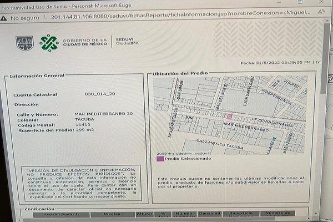Click the scrollbar down arrow at bottom right

pyautogui.click(x=316, y=212)
